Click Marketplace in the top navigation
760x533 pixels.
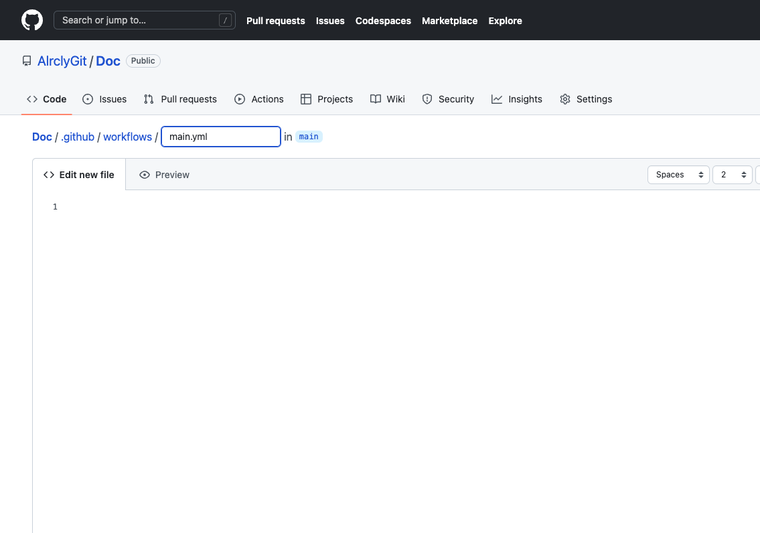[449, 21]
